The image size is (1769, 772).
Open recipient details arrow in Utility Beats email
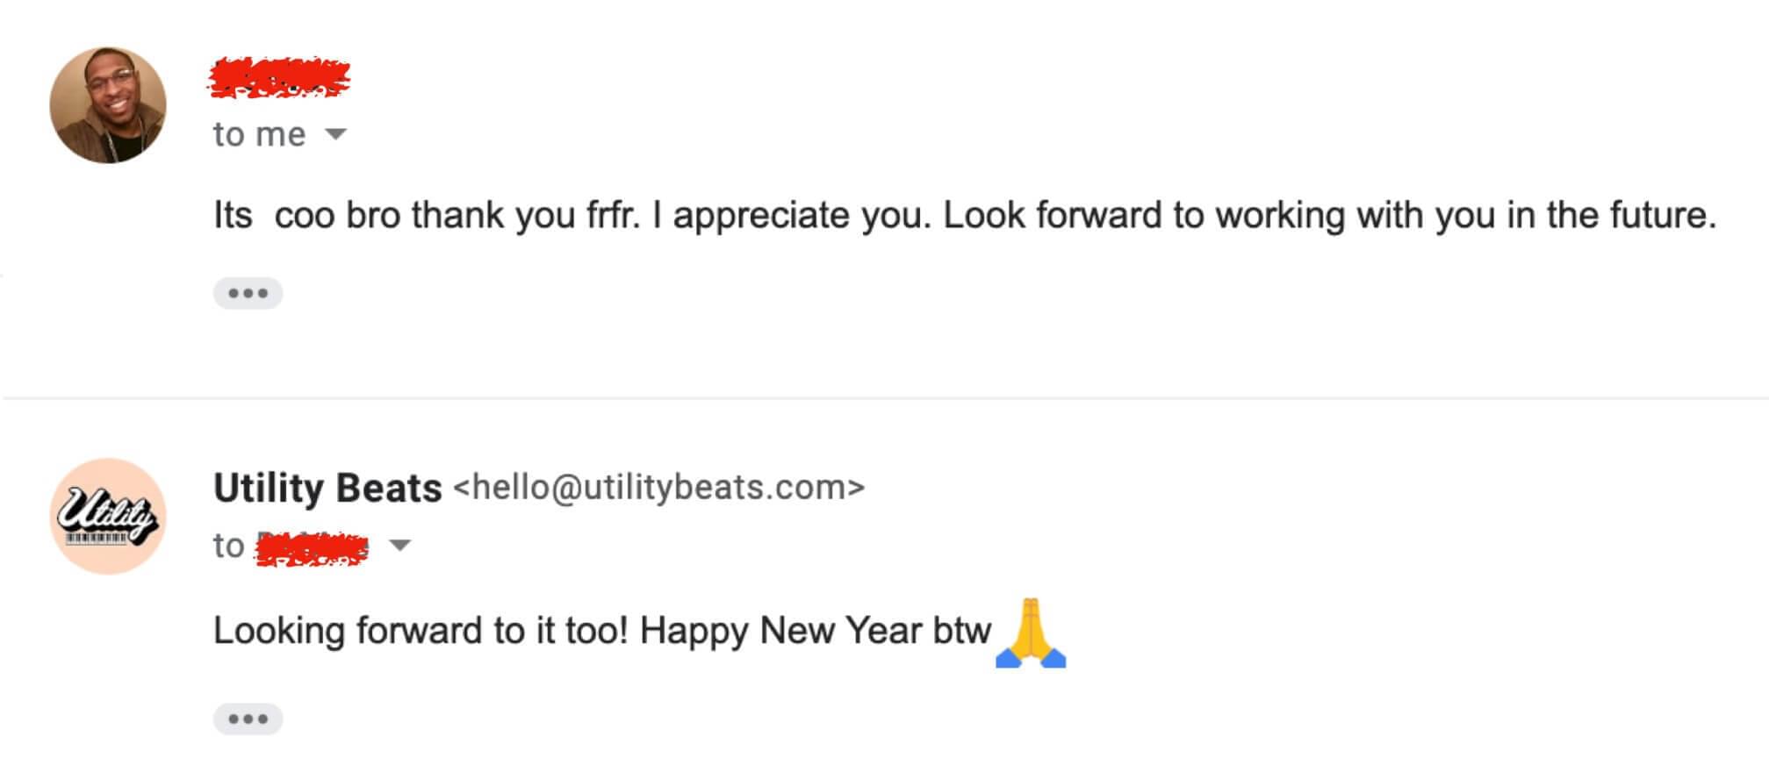[x=399, y=546]
